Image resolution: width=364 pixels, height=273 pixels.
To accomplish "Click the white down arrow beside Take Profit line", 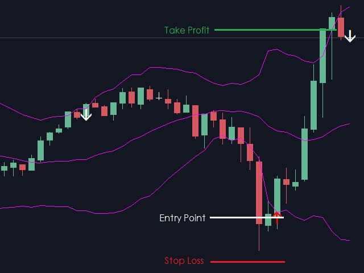I will (x=350, y=37).
